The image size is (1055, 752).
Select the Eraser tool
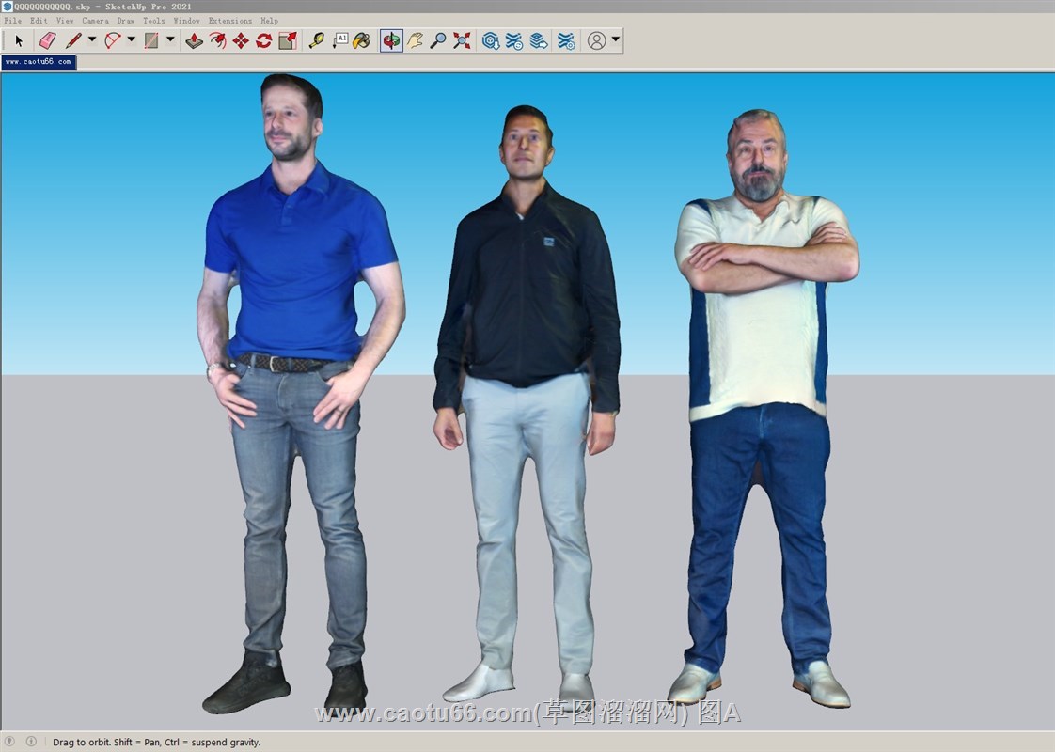(x=47, y=40)
